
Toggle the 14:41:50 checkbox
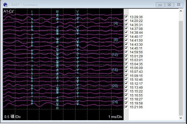126,40
